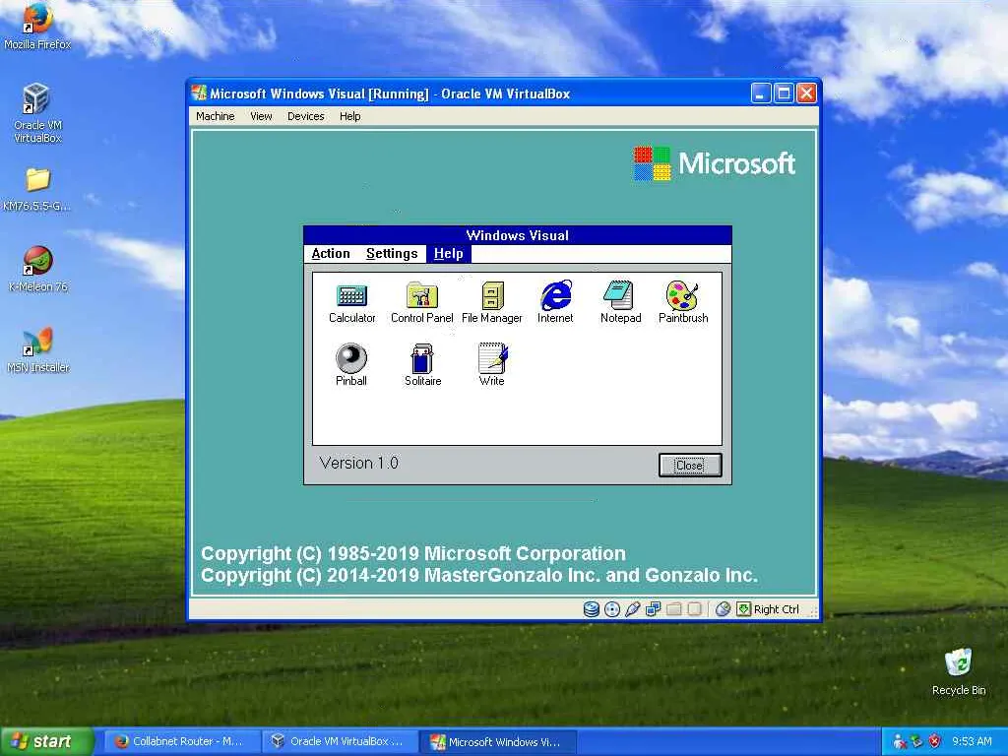1008x756 pixels.
Task: Click the Close button in Windows Visual
Action: click(690, 465)
